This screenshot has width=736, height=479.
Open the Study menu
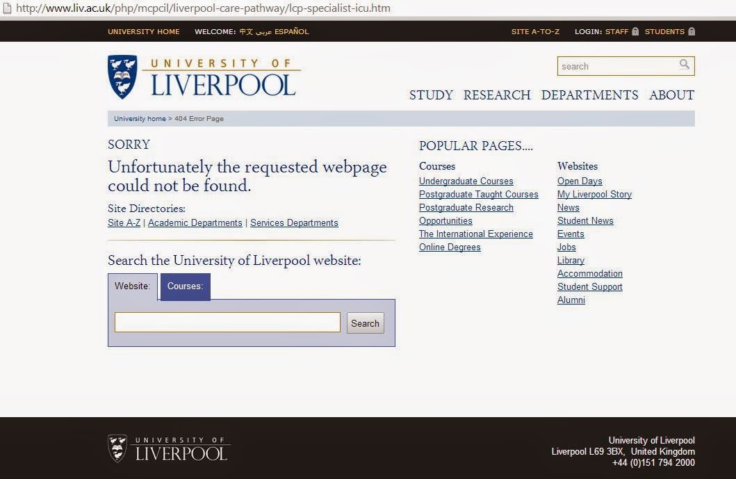point(431,95)
